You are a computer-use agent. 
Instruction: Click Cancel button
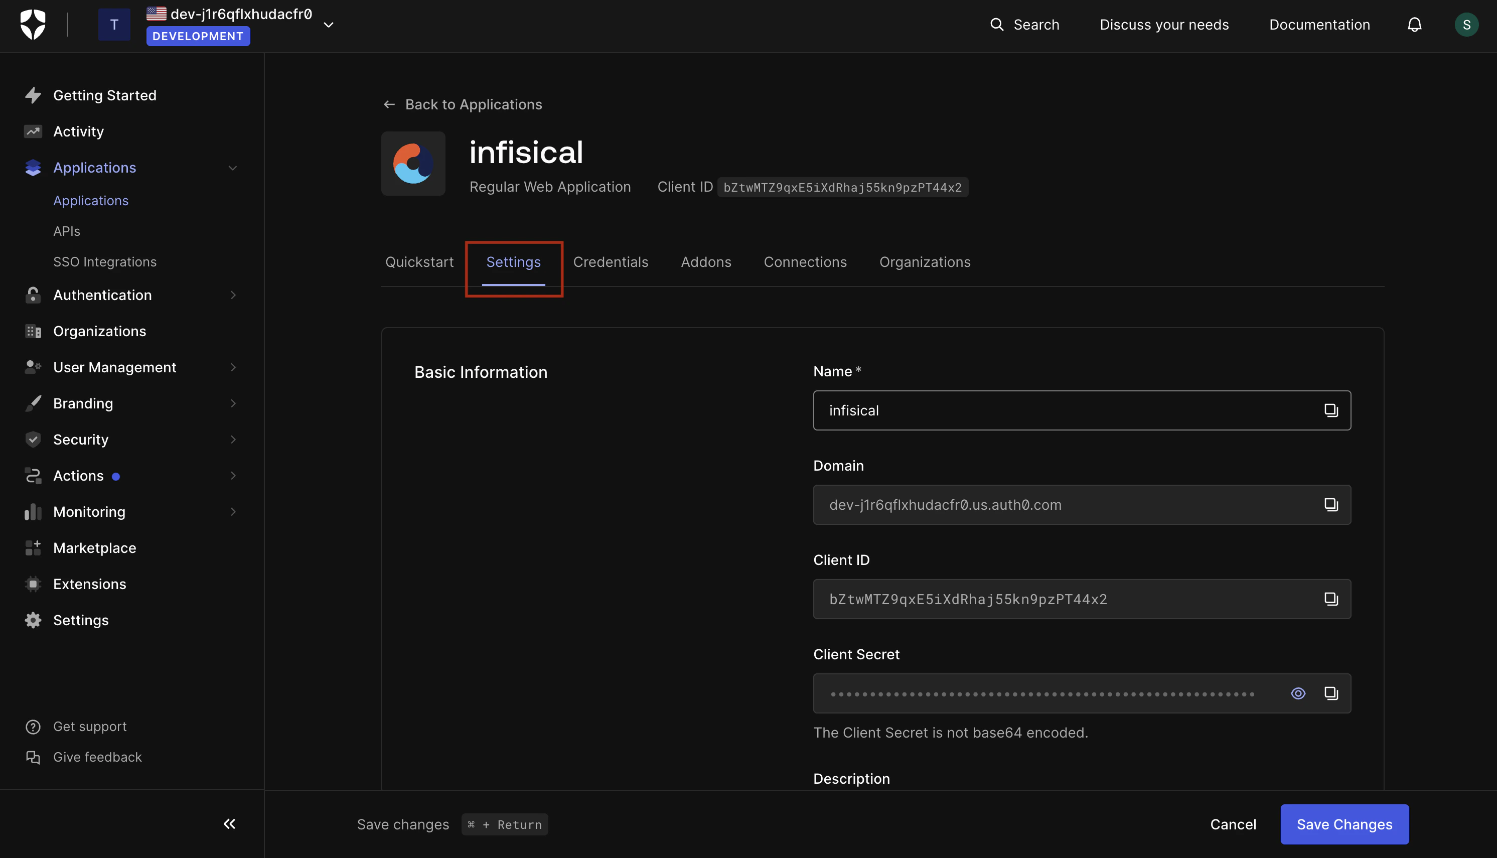point(1233,824)
